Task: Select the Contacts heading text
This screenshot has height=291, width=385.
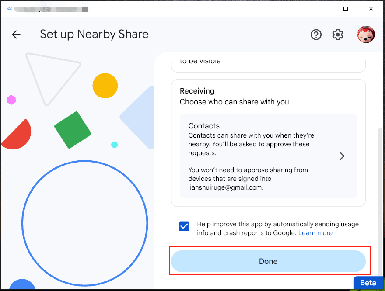Action: [x=204, y=126]
